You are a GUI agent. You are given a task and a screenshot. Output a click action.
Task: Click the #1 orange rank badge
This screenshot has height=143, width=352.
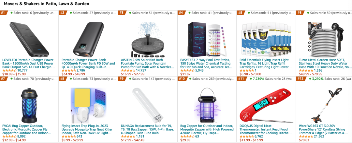3,13
